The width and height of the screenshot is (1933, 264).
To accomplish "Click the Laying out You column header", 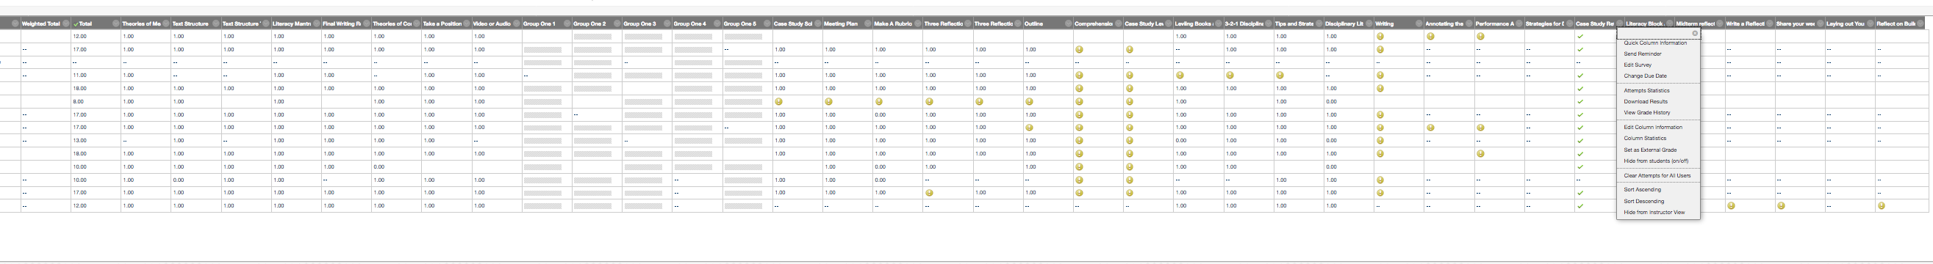I will tap(1846, 24).
